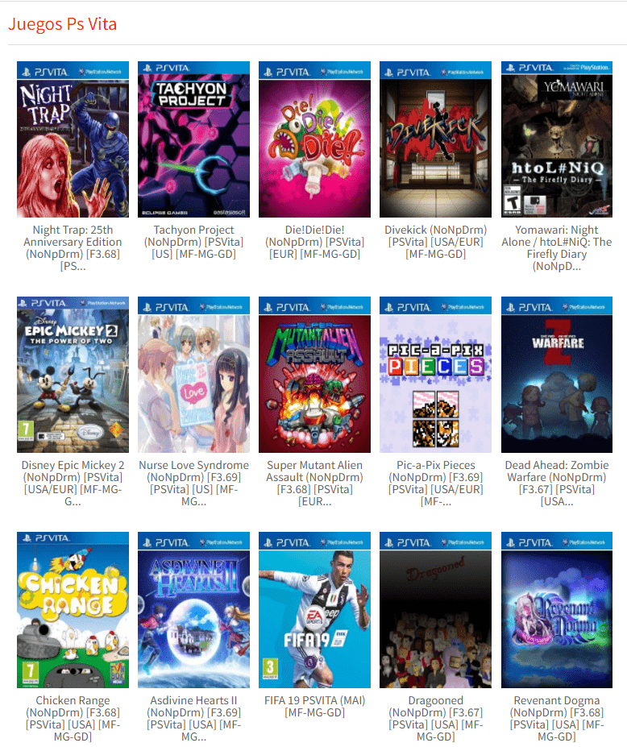The height and width of the screenshot is (747, 627).
Task: Select the Divekick cover art
Action: pyautogui.click(x=435, y=139)
